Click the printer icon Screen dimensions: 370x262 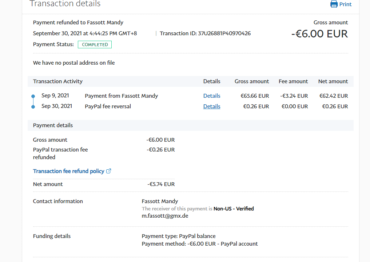pos(334,4)
